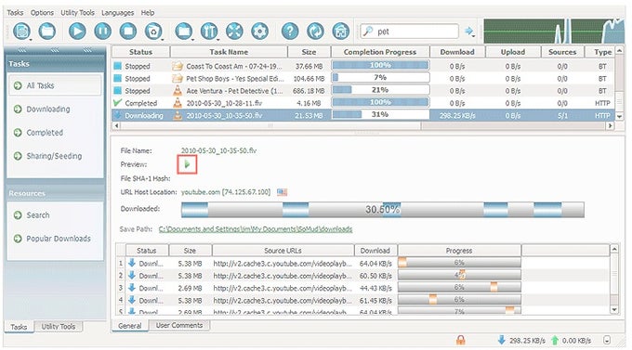Open the home icon in toolbar
The height and width of the screenshot is (350, 632).
click(340, 31)
